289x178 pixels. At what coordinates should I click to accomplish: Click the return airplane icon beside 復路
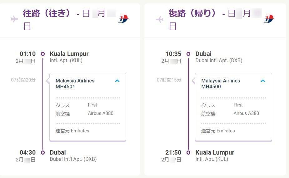click(160, 20)
